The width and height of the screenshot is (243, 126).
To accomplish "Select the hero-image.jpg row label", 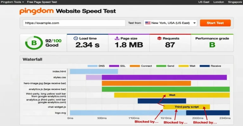I will (45, 83).
